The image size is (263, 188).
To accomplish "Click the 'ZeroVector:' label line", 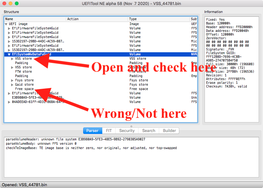I will pyautogui.click(x=216, y=38).
